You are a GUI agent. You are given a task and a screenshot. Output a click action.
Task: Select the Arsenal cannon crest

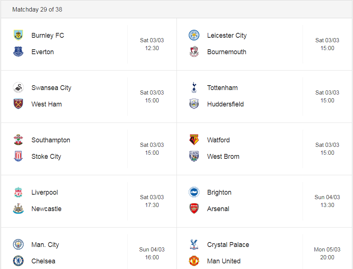[194, 208]
